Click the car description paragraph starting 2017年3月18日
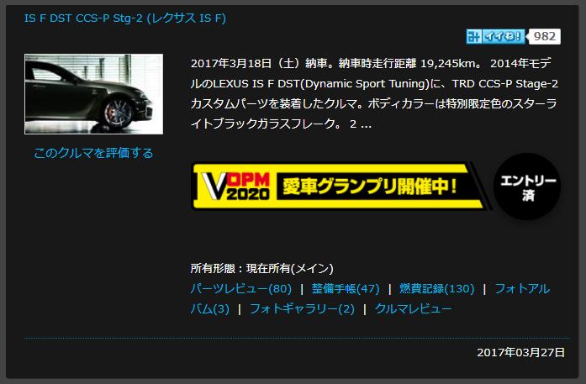 pyautogui.click(x=374, y=93)
